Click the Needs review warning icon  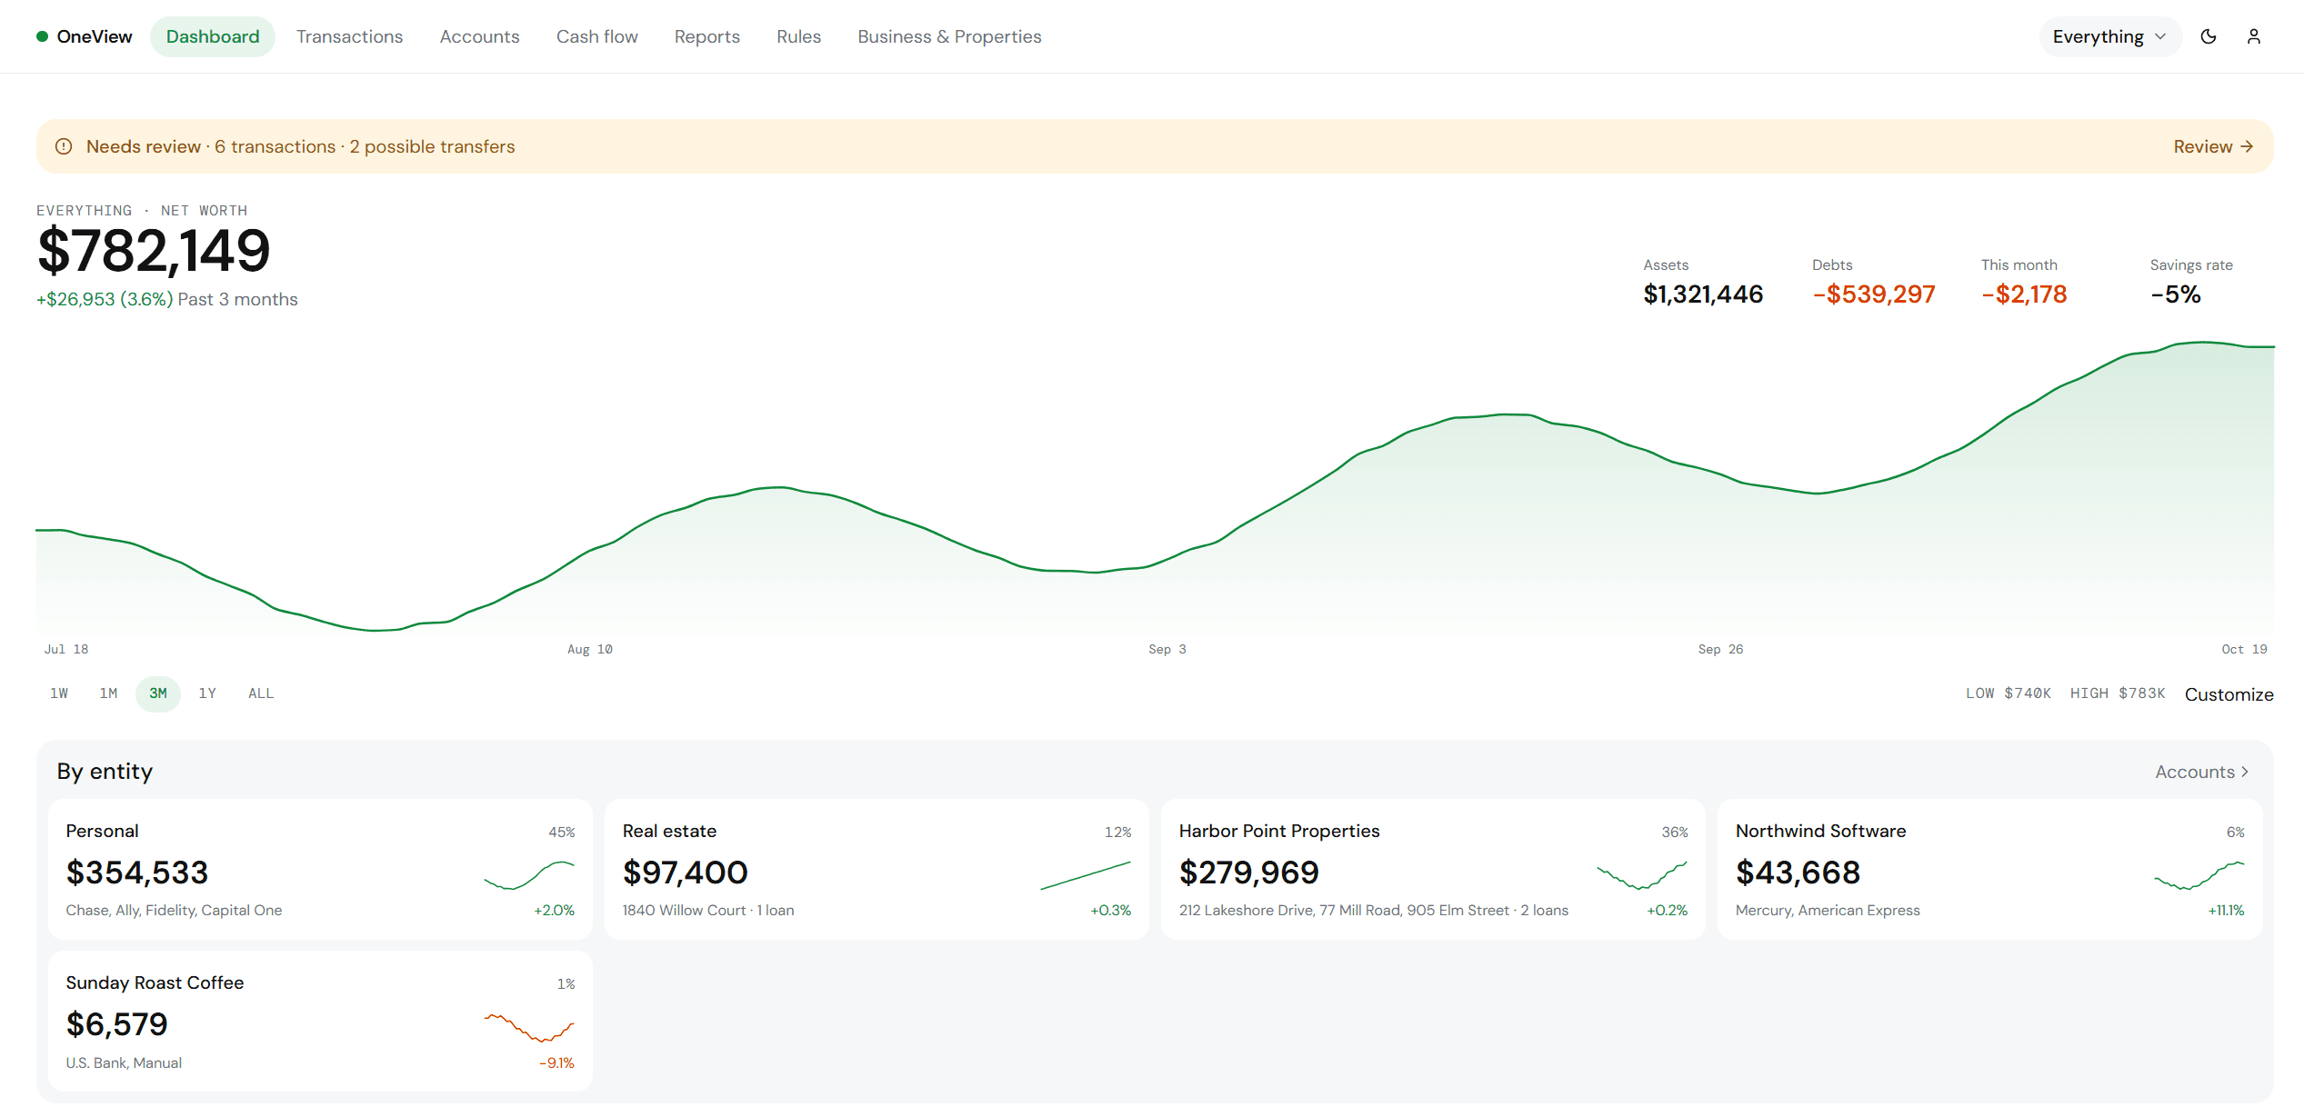coord(64,146)
